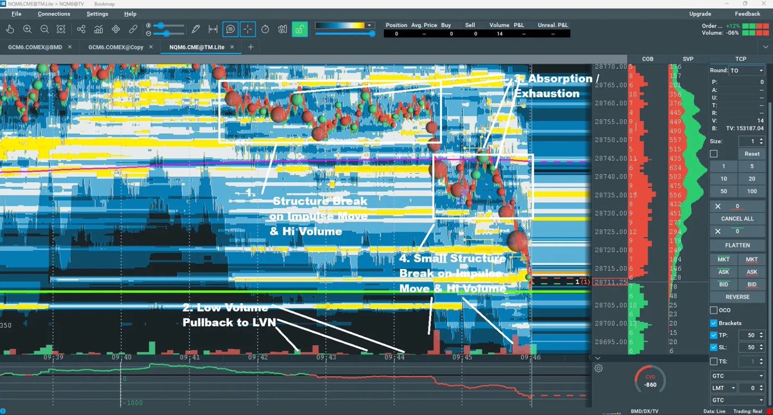Screen dimensions: 773x415
Task: Open the gear settings icon below COB
Action: click(x=598, y=369)
